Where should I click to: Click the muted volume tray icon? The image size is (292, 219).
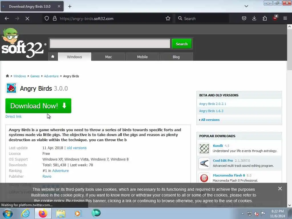[256, 214]
